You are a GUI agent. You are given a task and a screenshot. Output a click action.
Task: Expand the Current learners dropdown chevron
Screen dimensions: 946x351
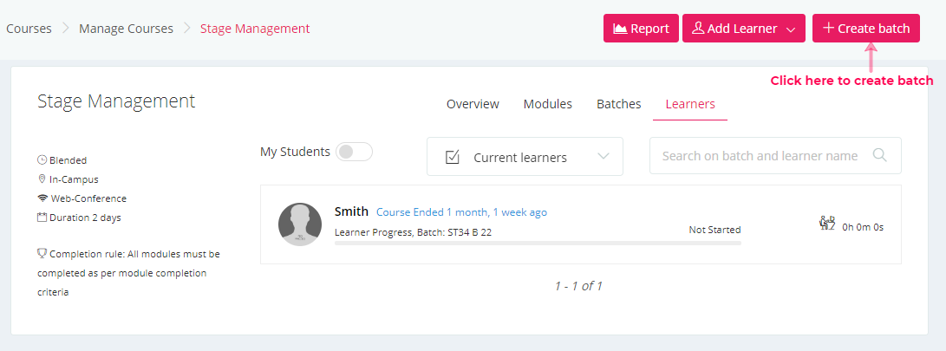click(x=603, y=156)
